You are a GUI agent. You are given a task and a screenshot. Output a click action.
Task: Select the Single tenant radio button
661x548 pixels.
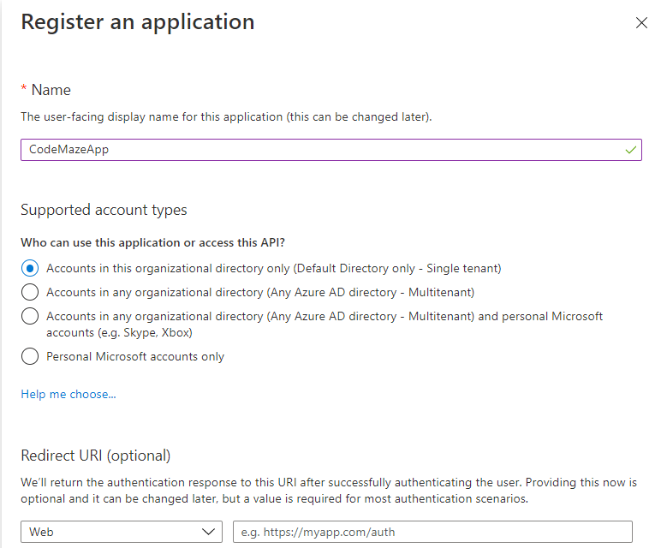pyautogui.click(x=30, y=268)
